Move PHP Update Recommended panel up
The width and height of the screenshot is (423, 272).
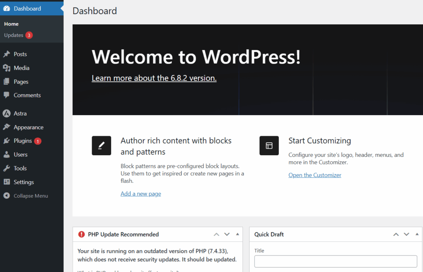coord(216,234)
